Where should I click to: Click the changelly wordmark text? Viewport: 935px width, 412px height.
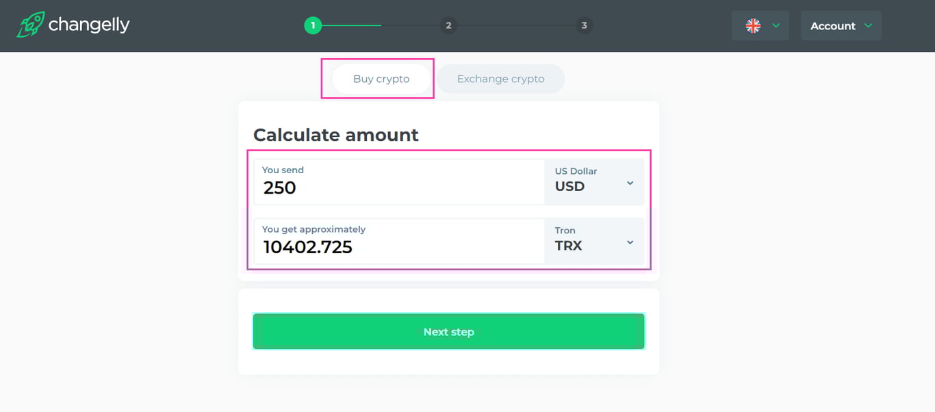click(89, 25)
